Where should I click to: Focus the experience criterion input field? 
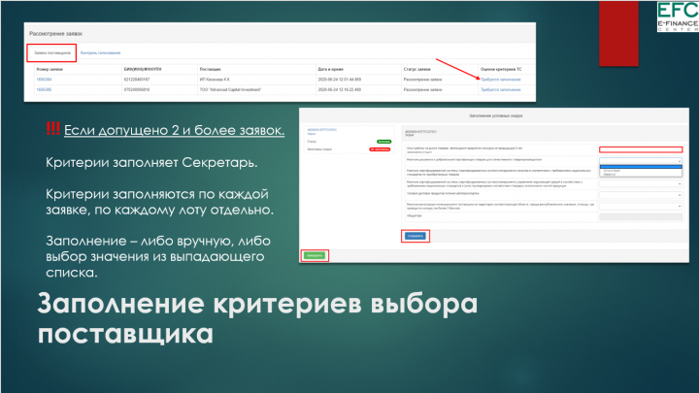[x=641, y=149]
